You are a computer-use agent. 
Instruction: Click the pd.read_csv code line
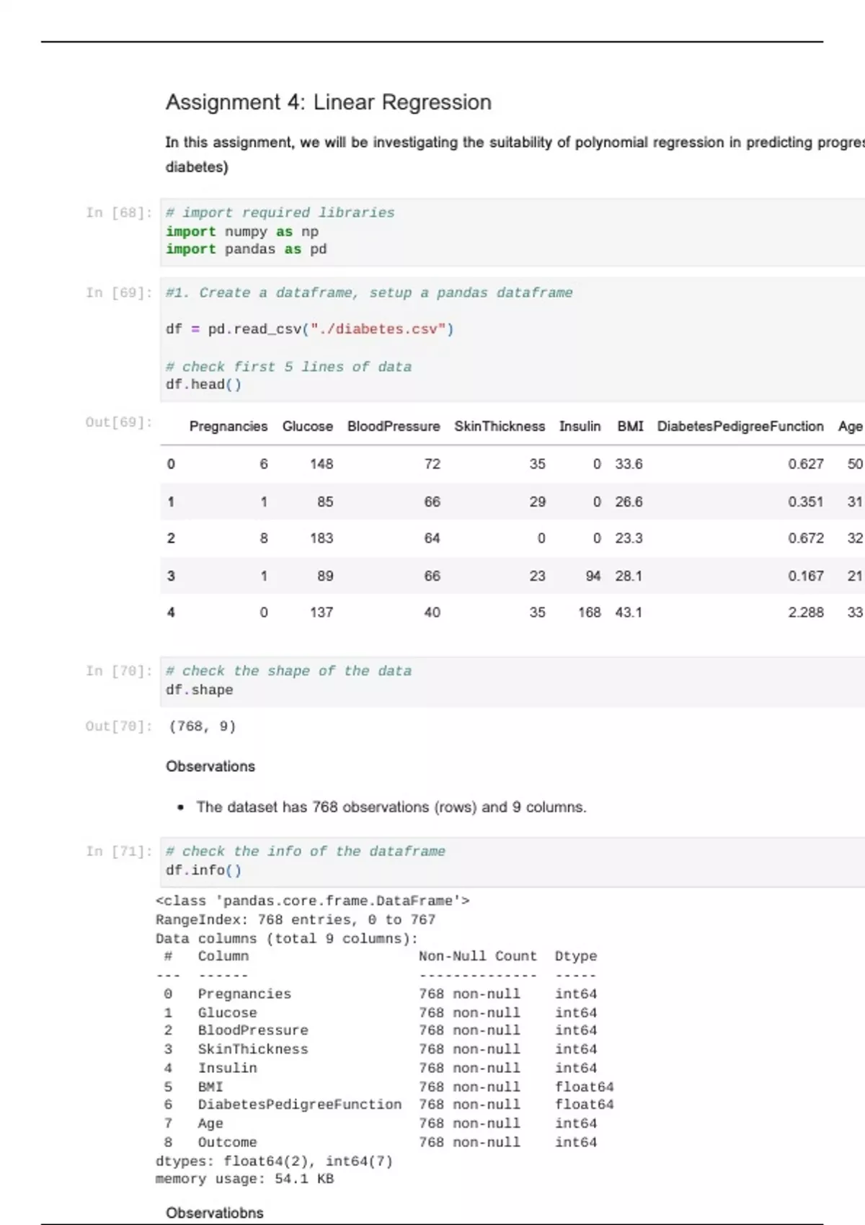point(309,329)
